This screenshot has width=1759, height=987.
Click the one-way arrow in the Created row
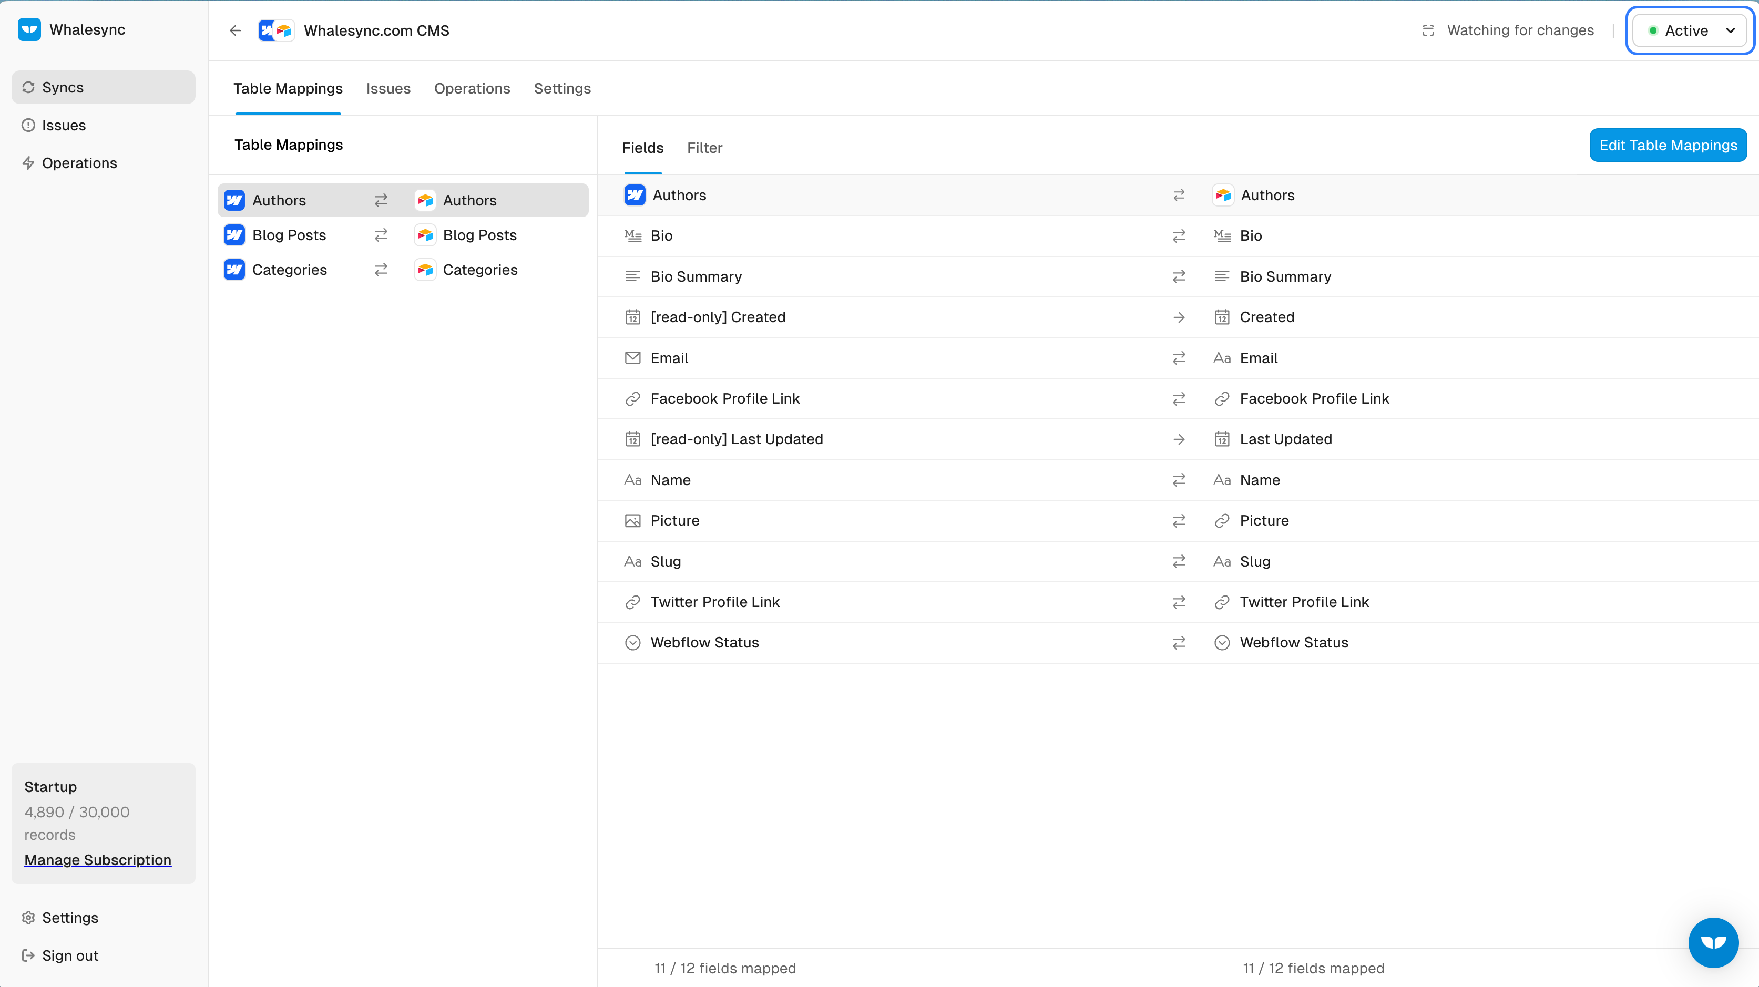pos(1179,317)
